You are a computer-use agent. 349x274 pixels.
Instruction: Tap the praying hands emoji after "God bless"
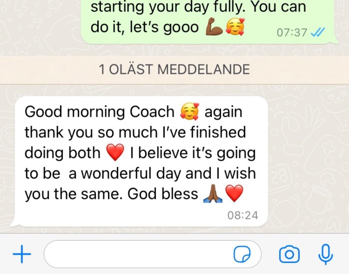(x=213, y=193)
